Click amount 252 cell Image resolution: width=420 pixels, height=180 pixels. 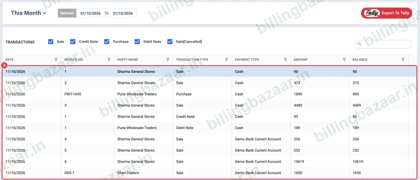[297, 150]
